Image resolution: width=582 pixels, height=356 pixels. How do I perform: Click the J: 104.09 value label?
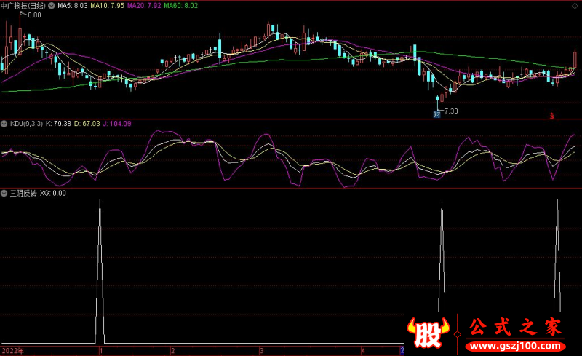coord(116,124)
